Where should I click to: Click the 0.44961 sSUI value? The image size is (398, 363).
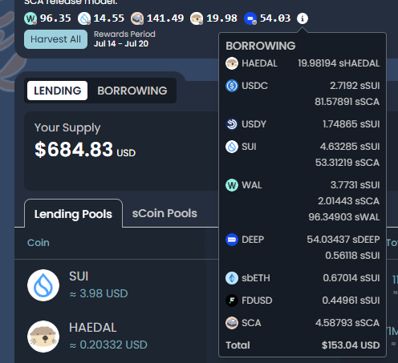pos(351,300)
